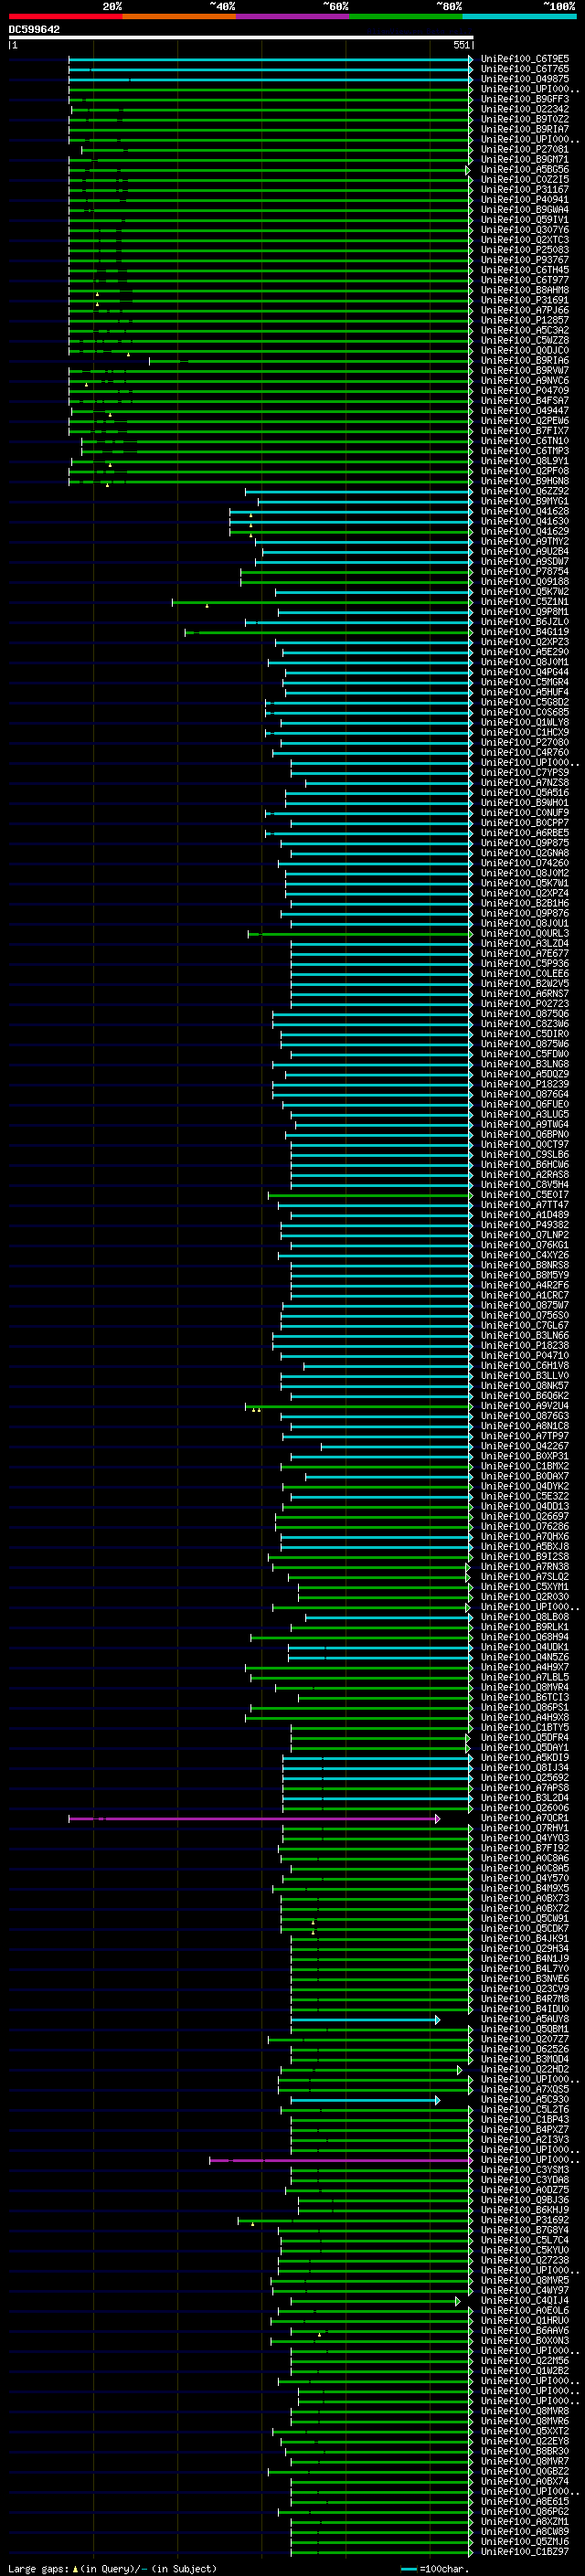The image size is (585, 2576).
Task: Select label UniRef100_Q0URL3
Action: [524, 934]
